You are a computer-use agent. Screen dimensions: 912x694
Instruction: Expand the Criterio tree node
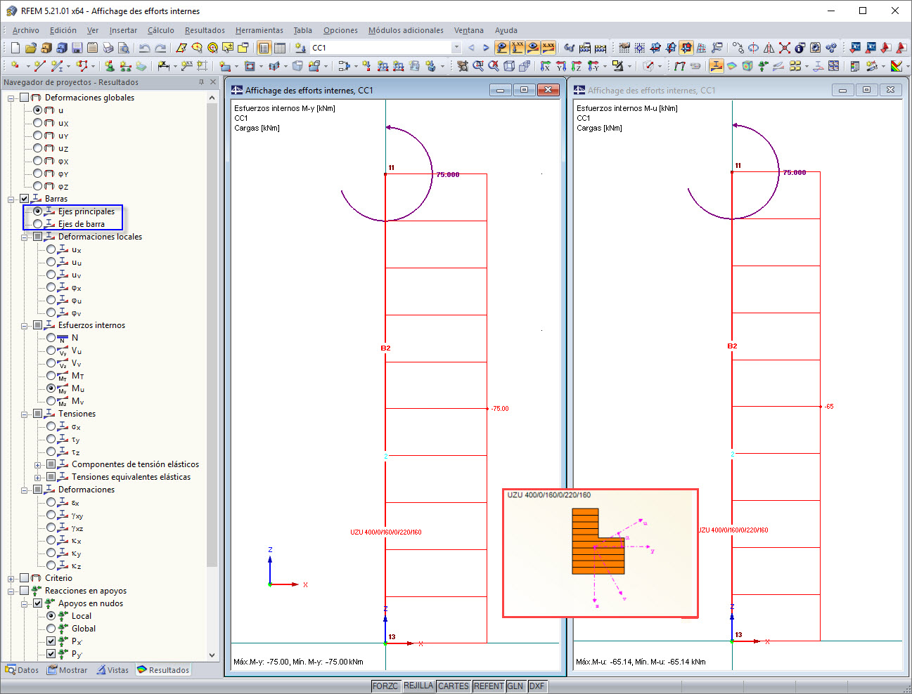11,578
